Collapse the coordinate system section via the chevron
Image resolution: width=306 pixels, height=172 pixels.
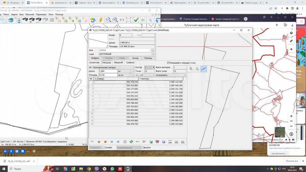pos(91,68)
